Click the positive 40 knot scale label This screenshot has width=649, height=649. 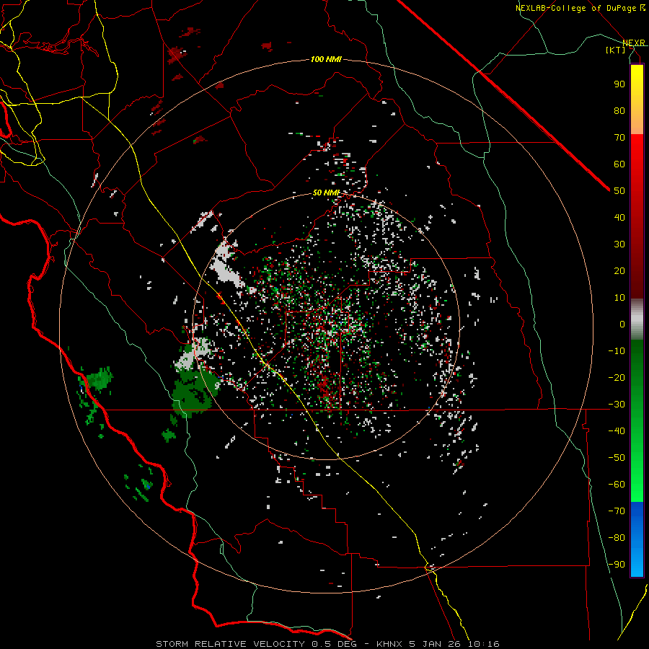[x=619, y=217]
